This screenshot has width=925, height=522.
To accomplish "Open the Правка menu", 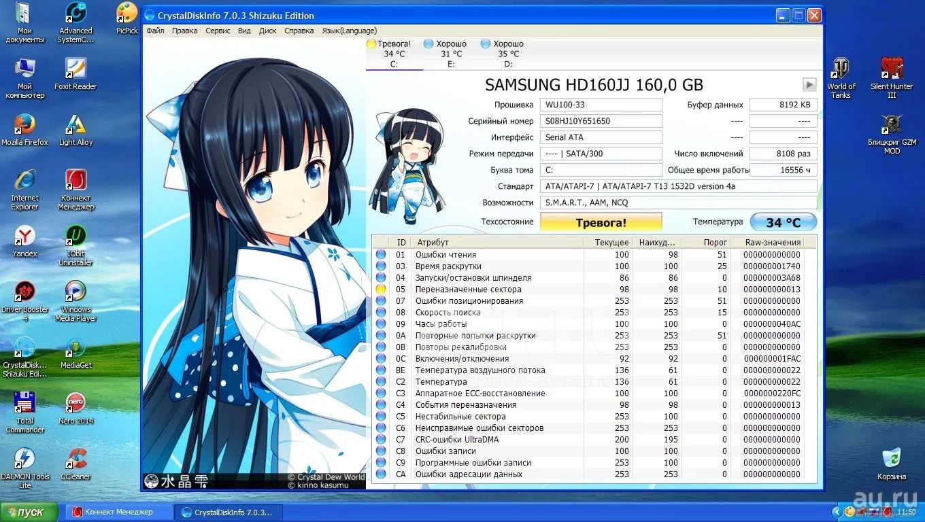I will pos(185,31).
